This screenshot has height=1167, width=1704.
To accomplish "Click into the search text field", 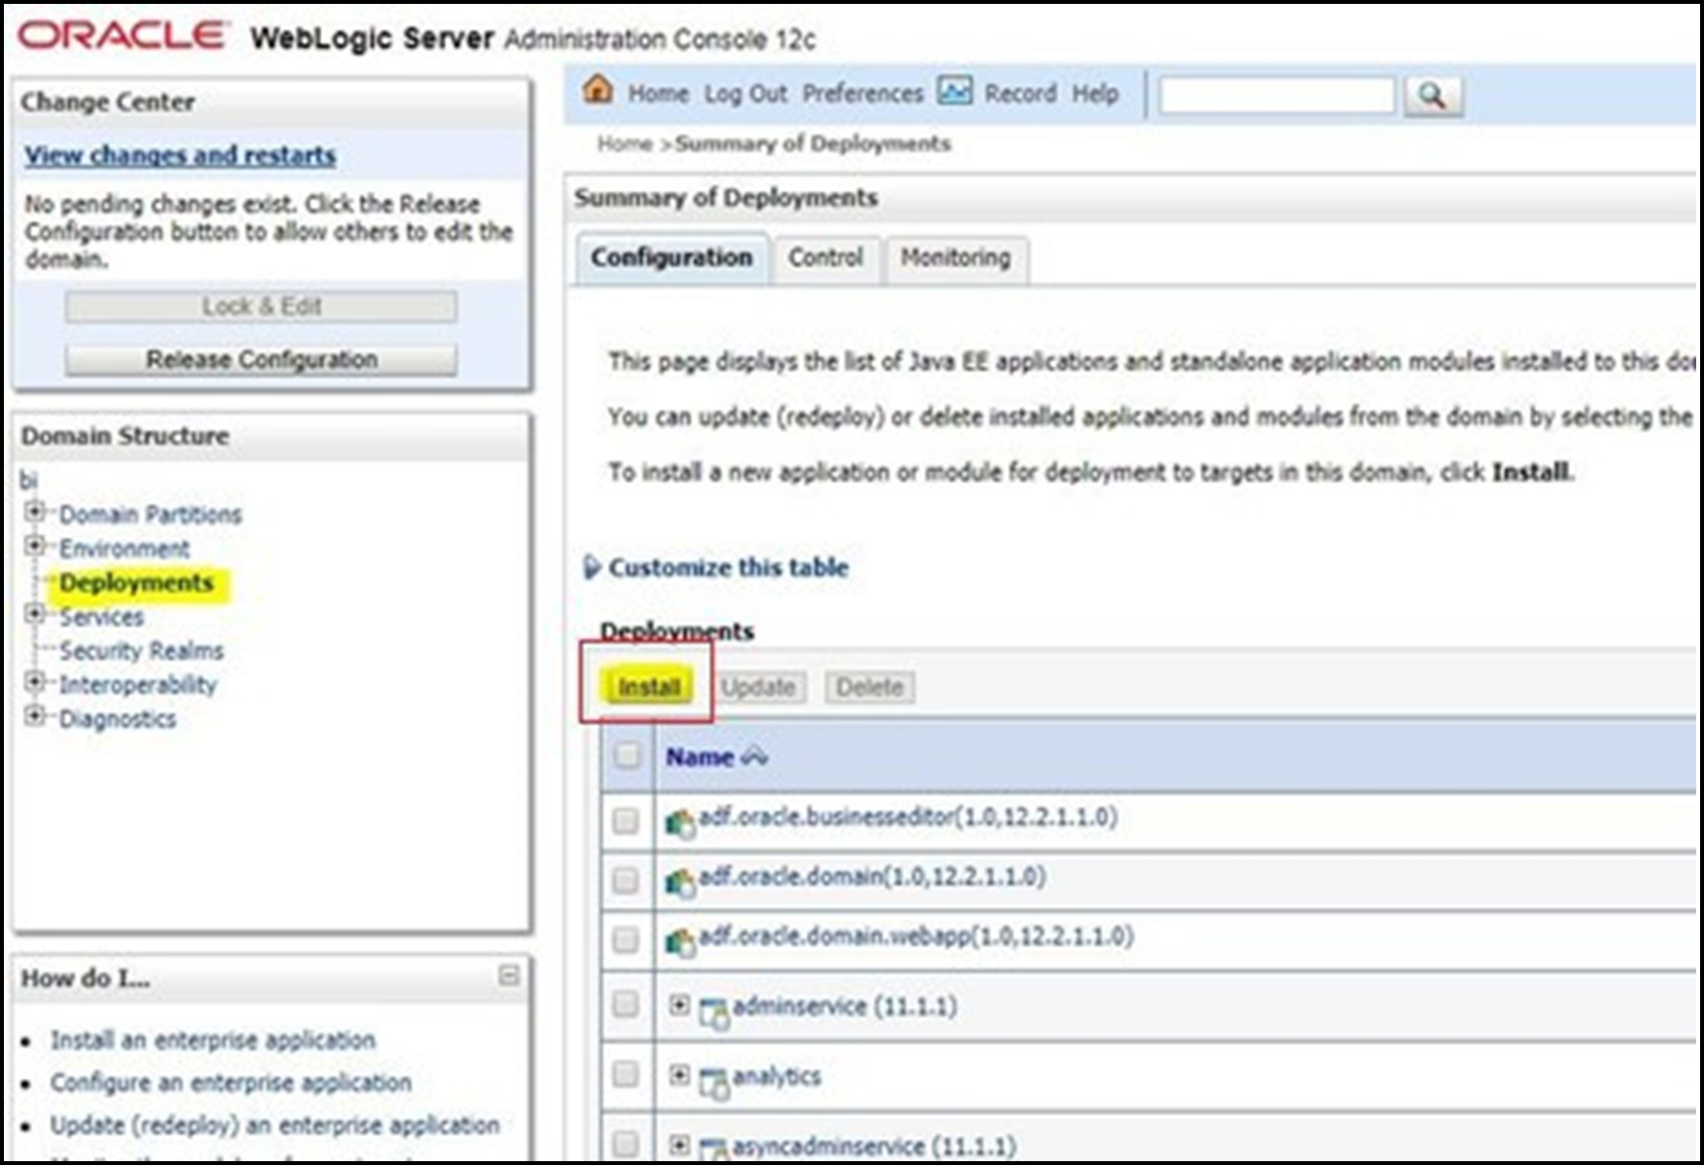I will (1276, 96).
